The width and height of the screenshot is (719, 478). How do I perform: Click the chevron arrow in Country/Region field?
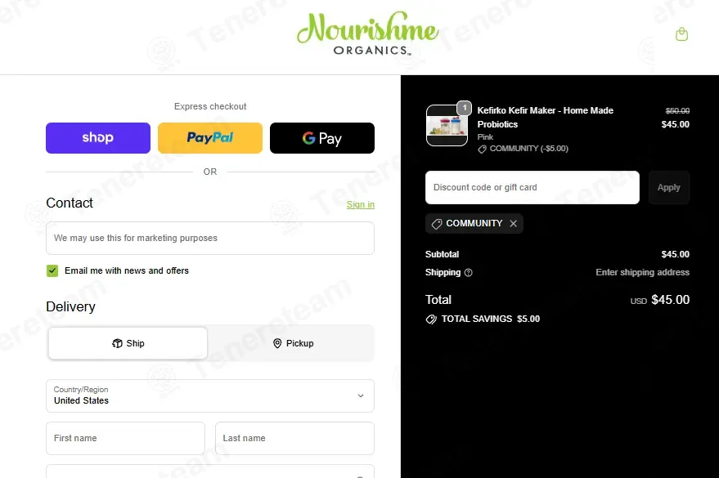[361, 395]
